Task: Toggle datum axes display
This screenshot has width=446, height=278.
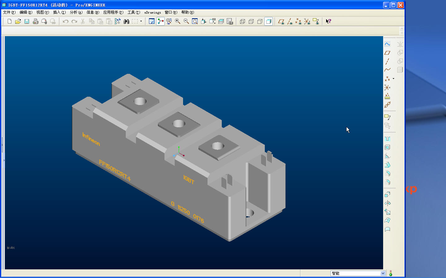Action: click(x=290, y=21)
